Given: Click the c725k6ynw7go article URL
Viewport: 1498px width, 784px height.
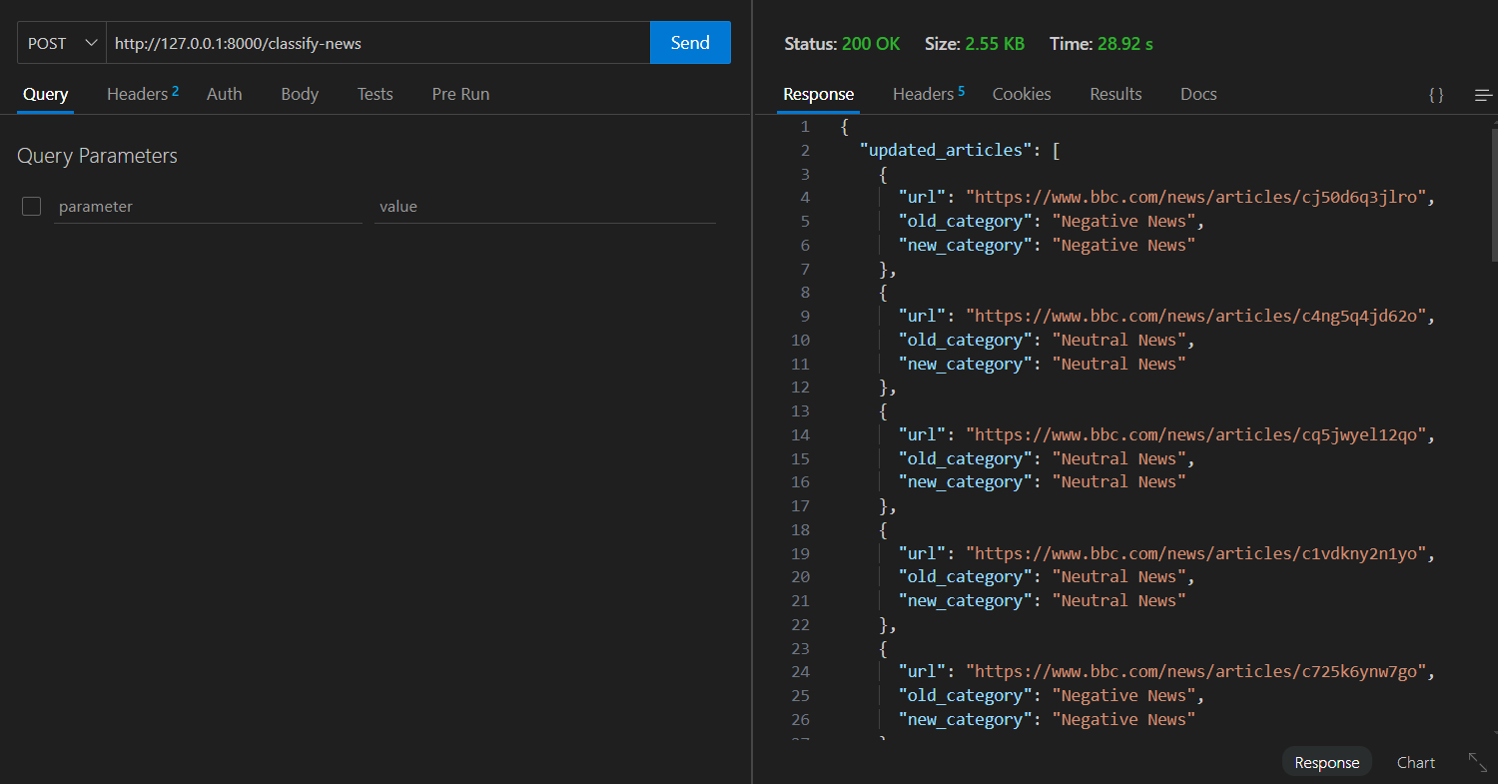Looking at the screenshot, I should [1196, 671].
